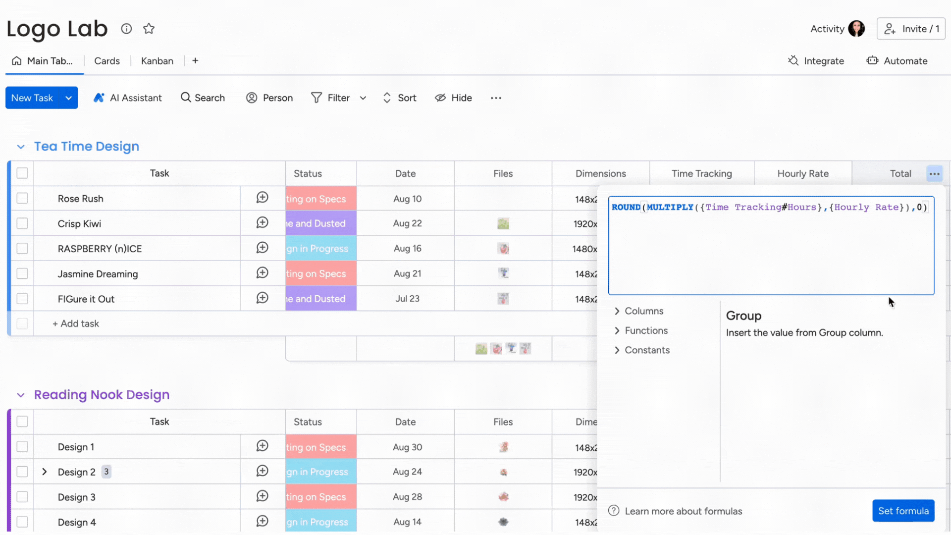Click the Set formula button

903,511
